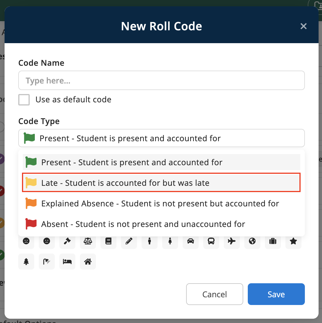Cancel the new roll code dialog

pos(214,294)
